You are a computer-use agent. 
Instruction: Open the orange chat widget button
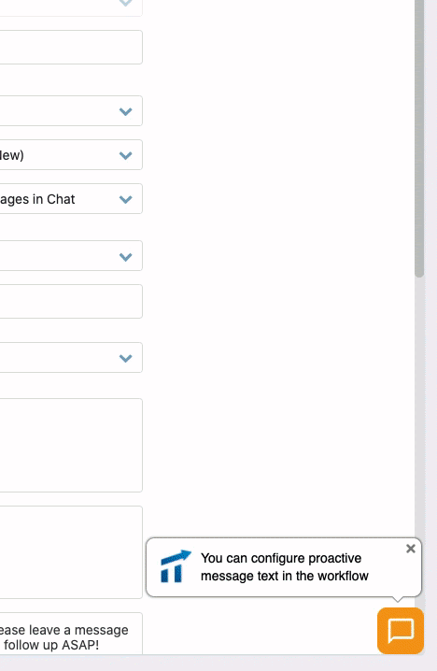(401, 631)
